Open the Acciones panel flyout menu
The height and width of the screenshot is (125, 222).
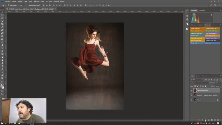[x=221, y=25]
